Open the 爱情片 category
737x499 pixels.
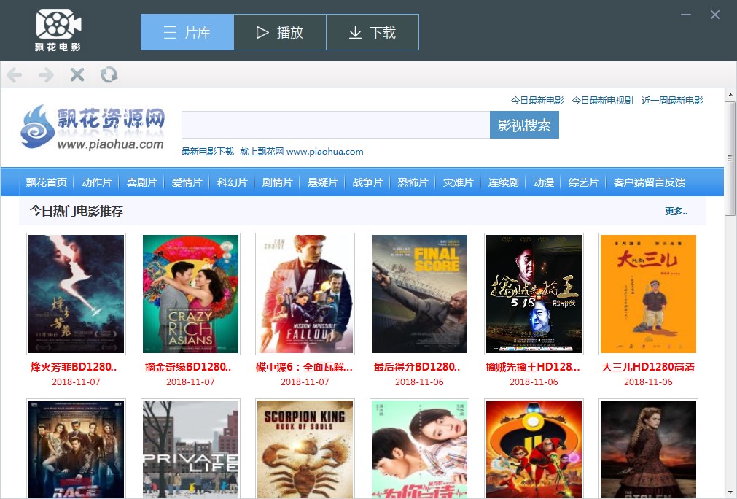[x=187, y=182]
